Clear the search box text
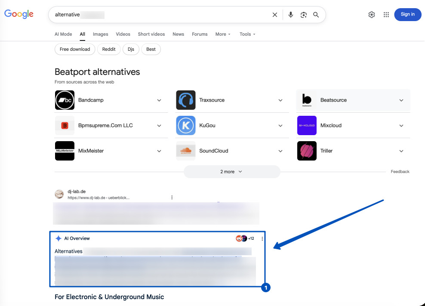This screenshot has height=306, width=425. pyautogui.click(x=275, y=15)
